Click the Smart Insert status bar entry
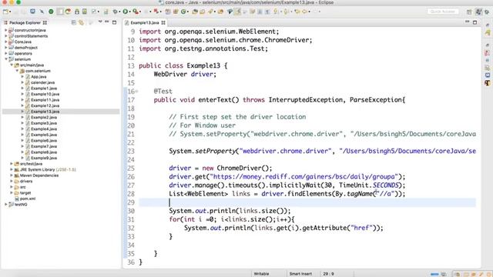Viewport: 493px width, 277px height. [300, 274]
